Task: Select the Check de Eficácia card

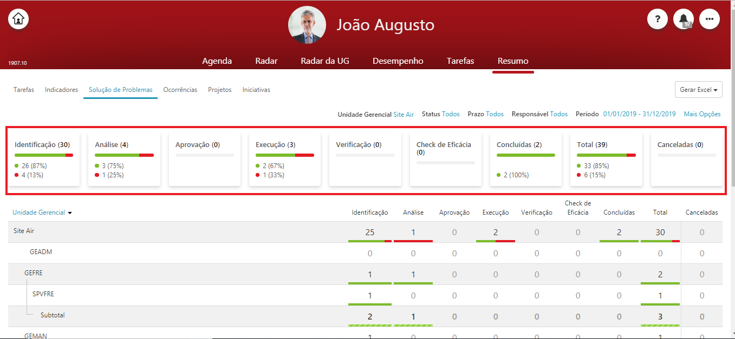Action: point(446,160)
